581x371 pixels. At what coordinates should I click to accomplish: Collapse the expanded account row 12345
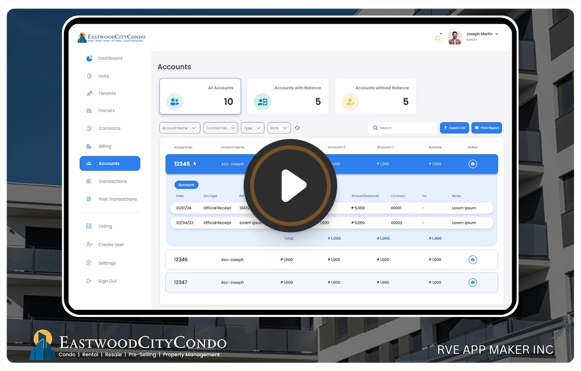coord(331,164)
